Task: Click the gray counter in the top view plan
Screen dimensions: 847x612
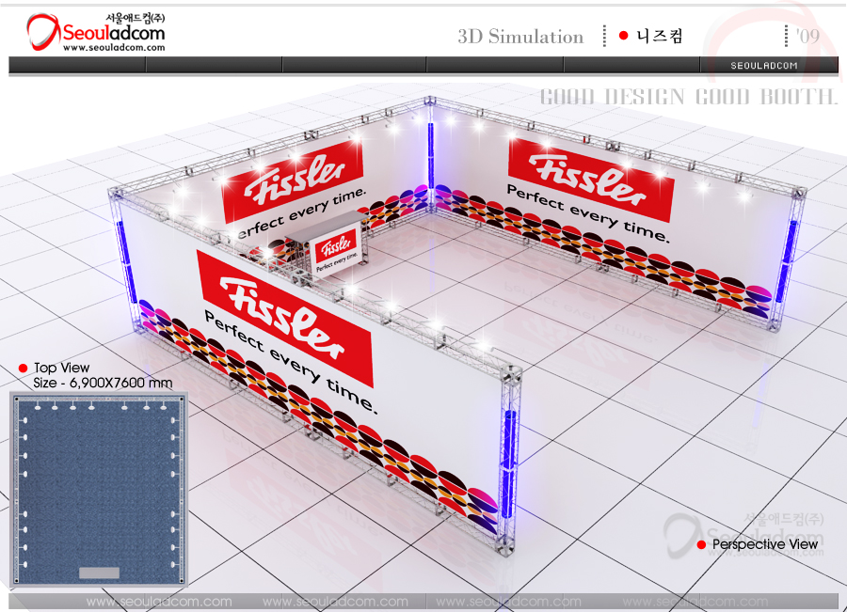Action: pyautogui.click(x=99, y=572)
